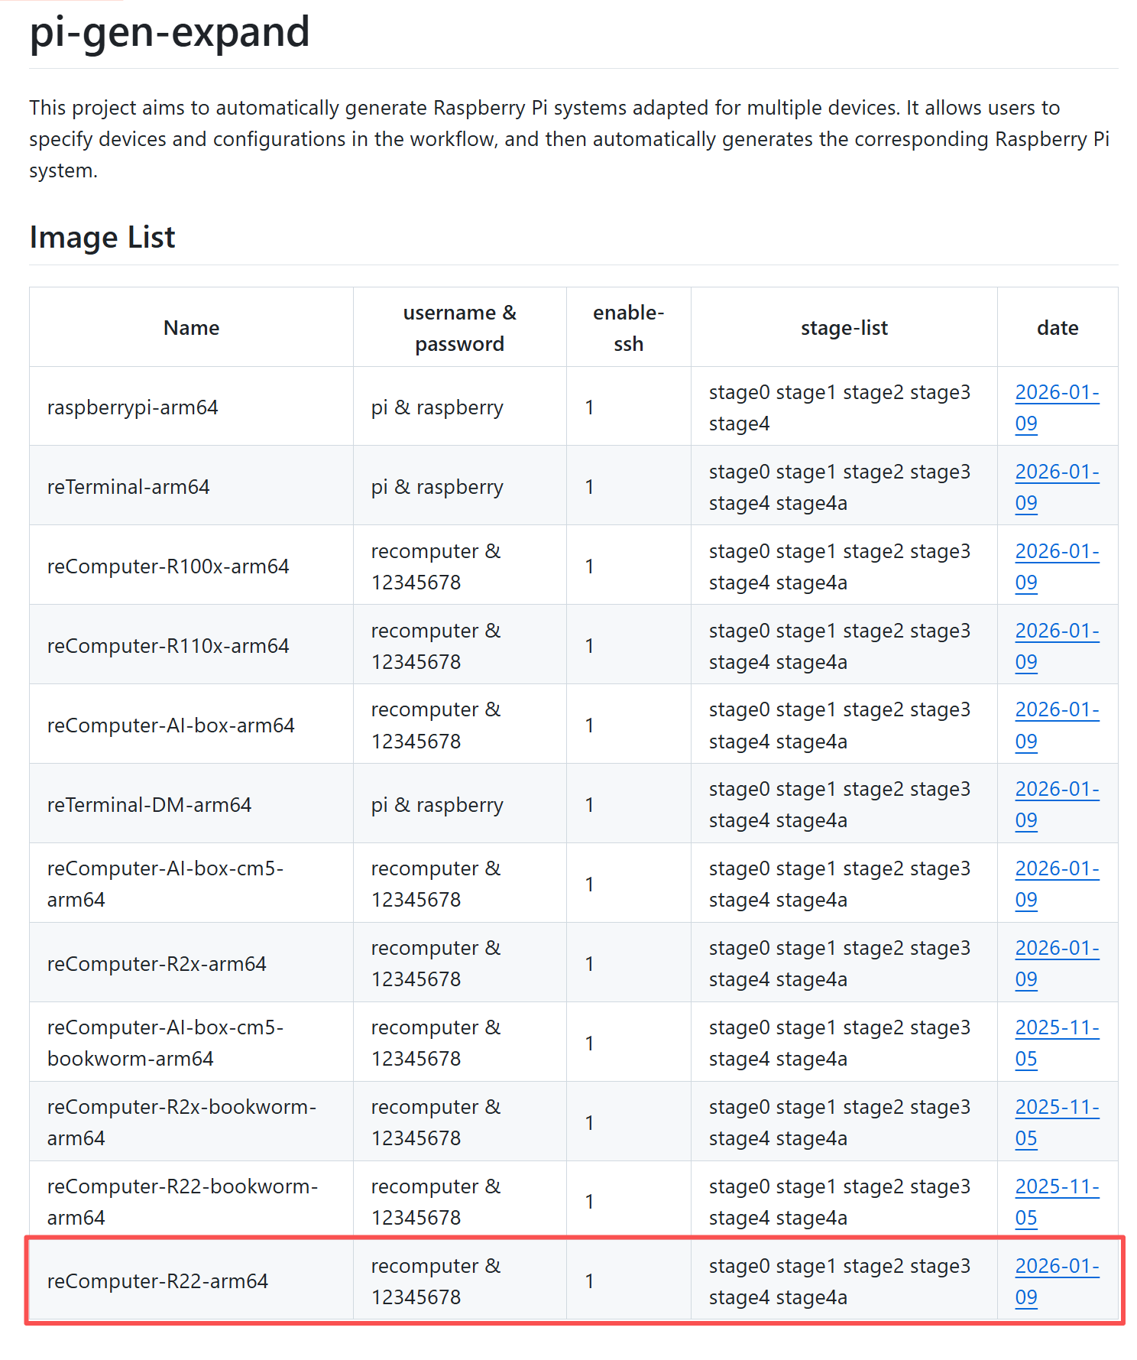Image resolution: width=1137 pixels, height=1360 pixels.
Task: Open the date link for raspberrypi-arm64
Action: (1056, 393)
